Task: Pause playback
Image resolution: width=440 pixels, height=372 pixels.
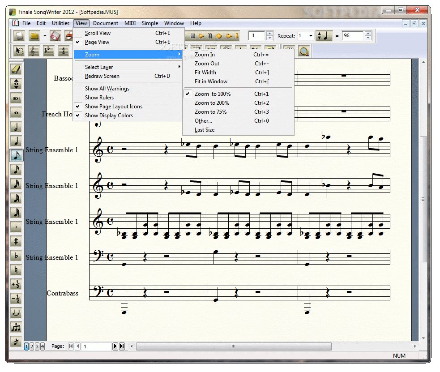Action: (210, 36)
